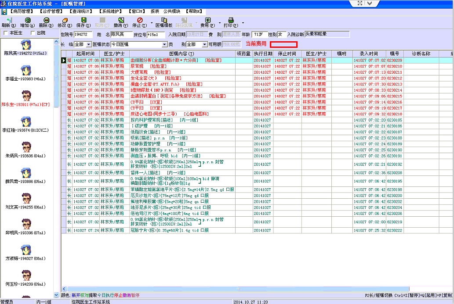Open the 【查询统计】 menu
Viewport: 454px width, 304px height.
[x=81, y=11]
